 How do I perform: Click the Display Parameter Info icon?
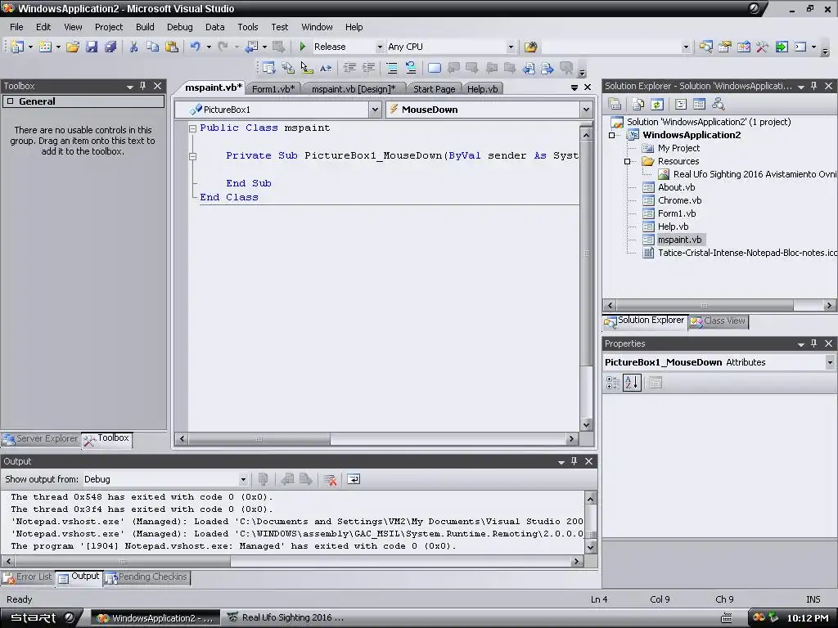coord(287,68)
